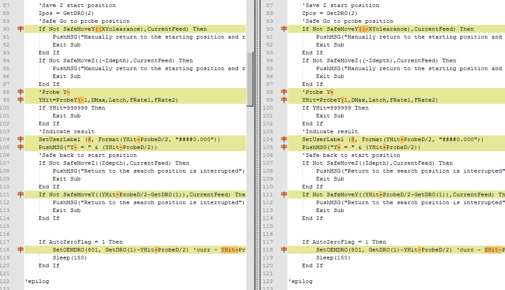This screenshot has width=505, height=290.
Task: Click the diff marker on right pane line 111
Action: tap(284, 195)
